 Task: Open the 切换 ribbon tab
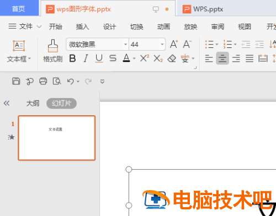coord(136,27)
